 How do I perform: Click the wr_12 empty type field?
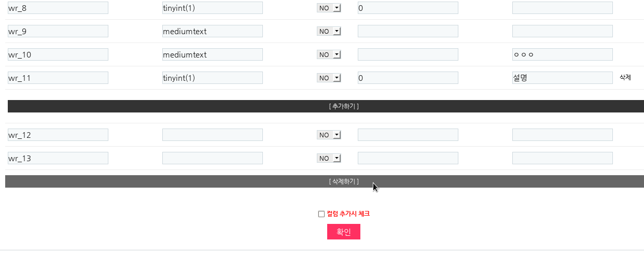click(212, 135)
